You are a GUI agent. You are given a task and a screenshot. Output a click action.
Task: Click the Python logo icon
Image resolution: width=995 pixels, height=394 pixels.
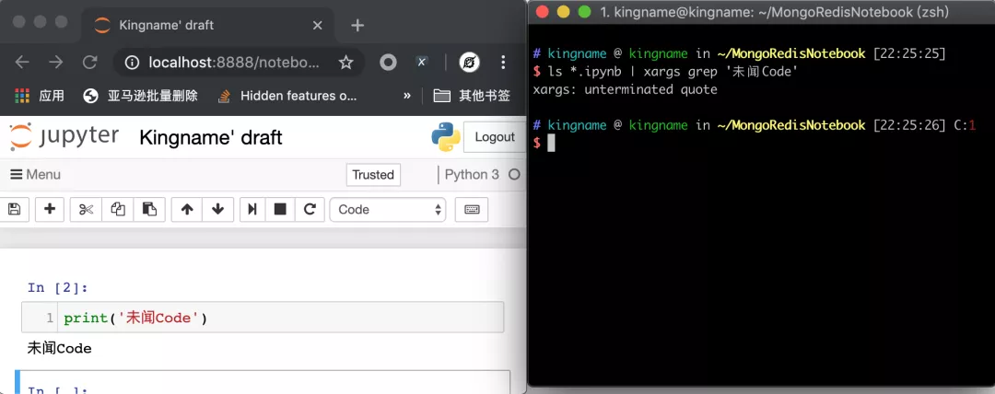pos(446,137)
